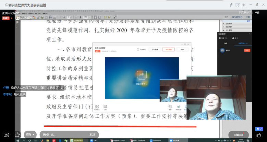Open the chat list icon at bottom-left
The height and width of the screenshot is (142, 267).
6,134
